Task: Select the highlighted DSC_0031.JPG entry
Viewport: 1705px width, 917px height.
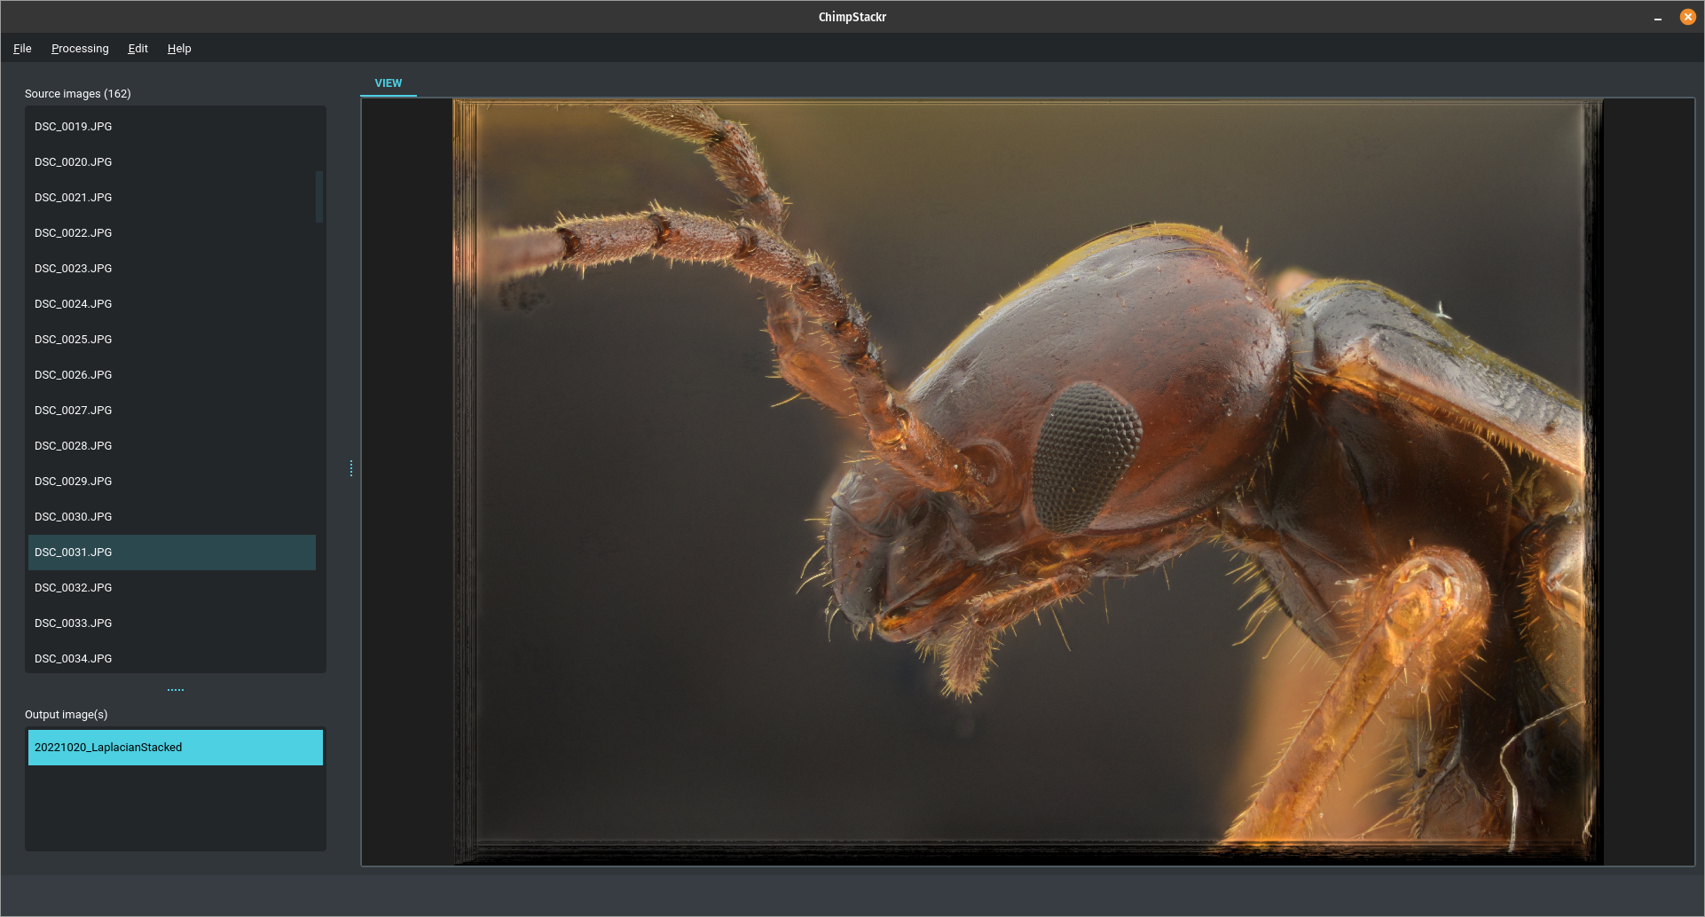Action: [x=74, y=553]
